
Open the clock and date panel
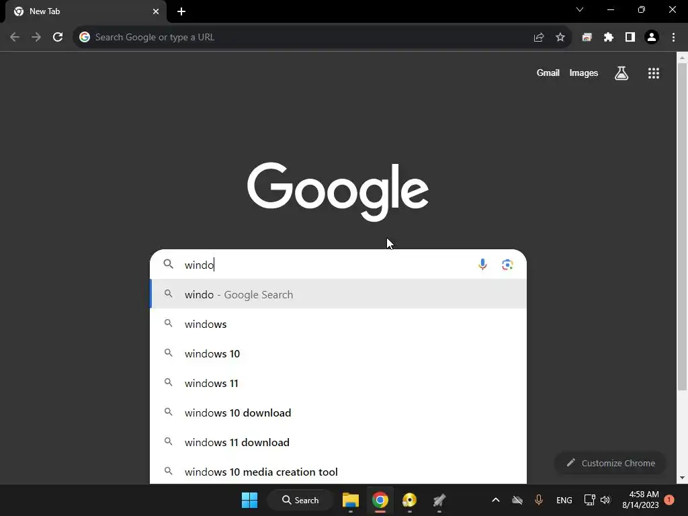[640, 500]
